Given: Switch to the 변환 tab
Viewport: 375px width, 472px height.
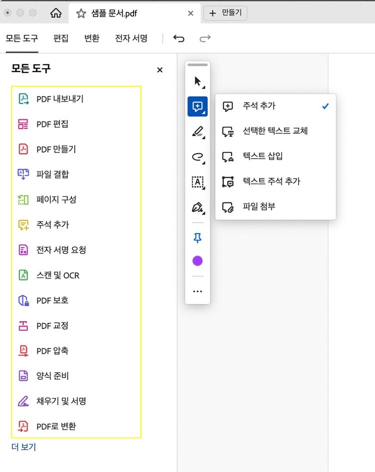Looking at the screenshot, I should (x=91, y=38).
